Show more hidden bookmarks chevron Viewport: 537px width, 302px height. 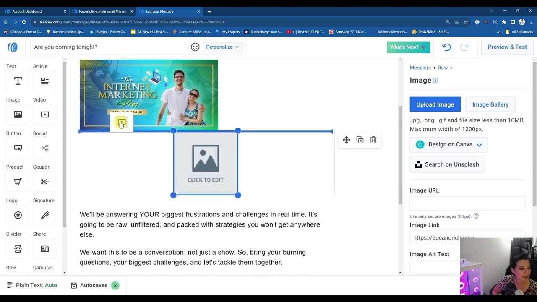coord(498,32)
